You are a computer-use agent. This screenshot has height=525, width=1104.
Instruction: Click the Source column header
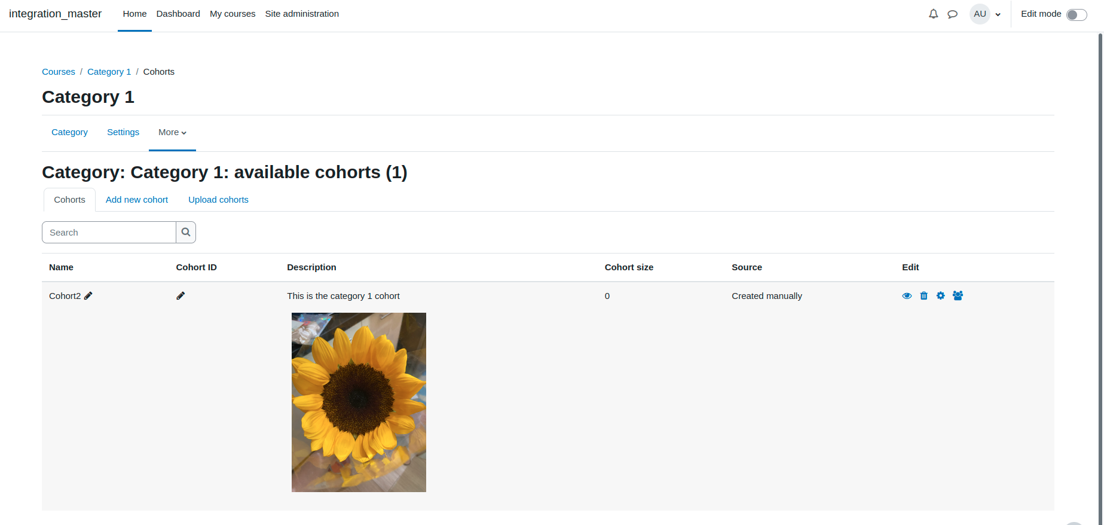click(747, 267)
